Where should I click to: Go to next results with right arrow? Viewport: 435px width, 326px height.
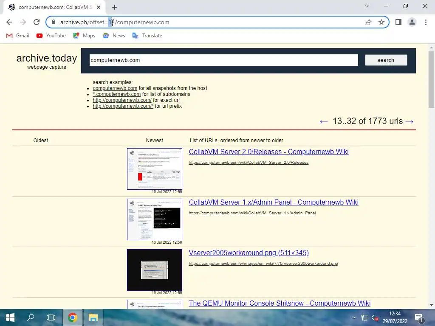(410, 121)
